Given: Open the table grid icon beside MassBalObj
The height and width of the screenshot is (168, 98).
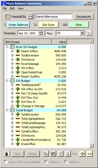Looking at the screenshot, I should click(x=7, y=17).
